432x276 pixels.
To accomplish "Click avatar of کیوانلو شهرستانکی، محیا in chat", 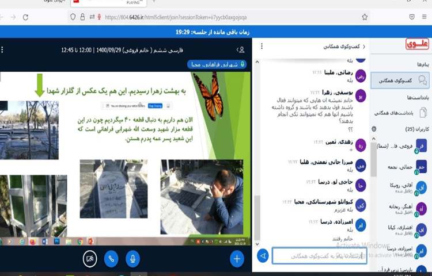I will (x=361, y=205).
